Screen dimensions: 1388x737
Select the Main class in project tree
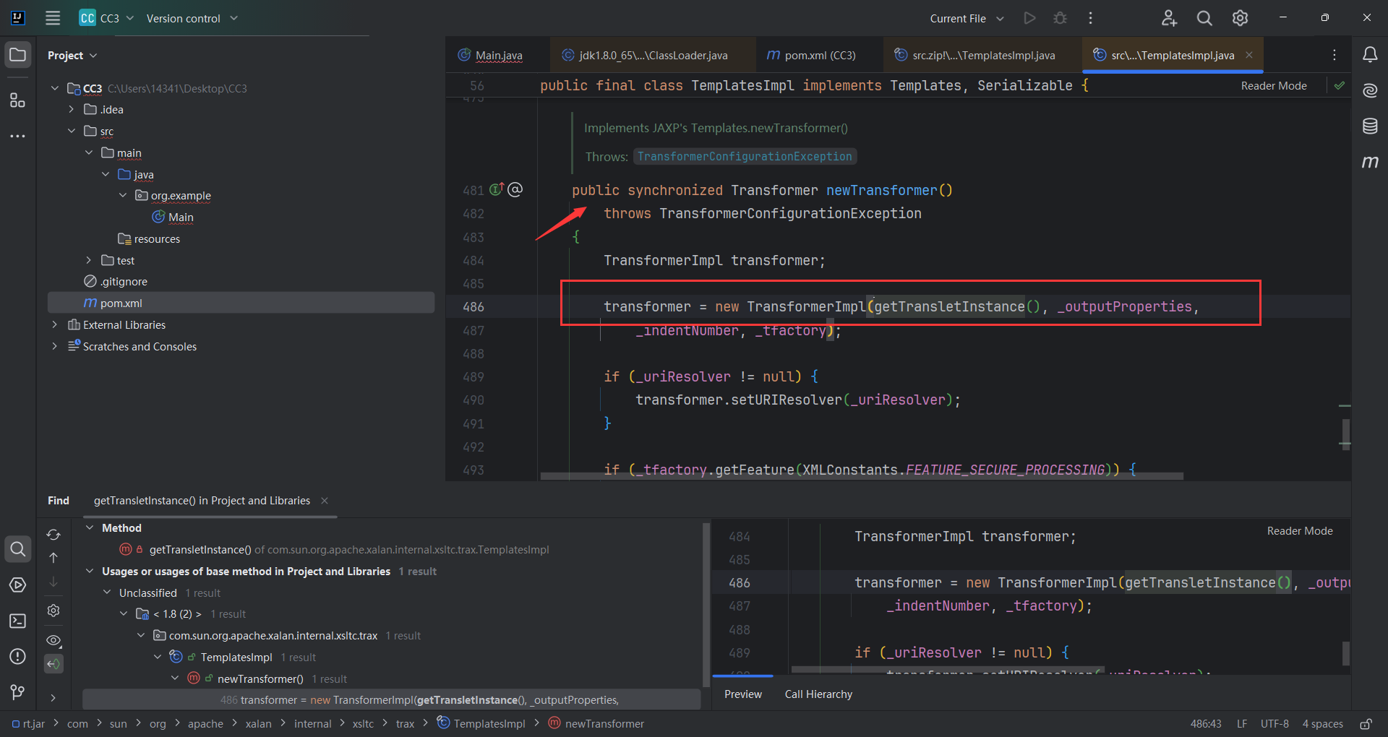tap(173, 217)
